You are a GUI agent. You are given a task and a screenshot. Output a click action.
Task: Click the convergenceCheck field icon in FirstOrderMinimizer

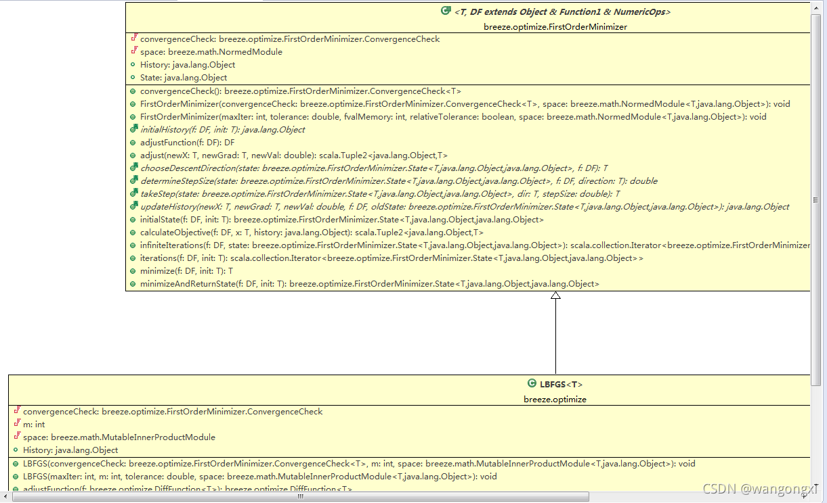point(133,39)
